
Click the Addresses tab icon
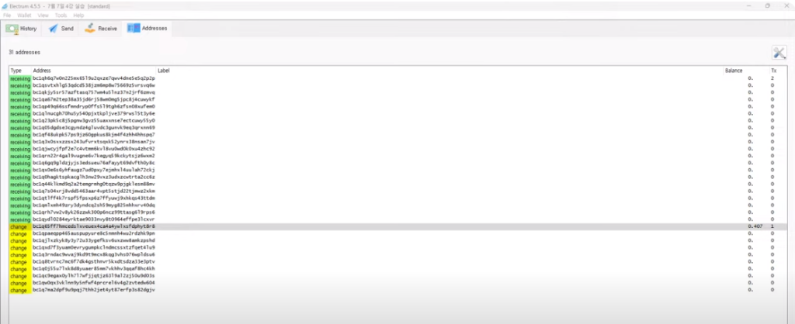click(134, 29)
